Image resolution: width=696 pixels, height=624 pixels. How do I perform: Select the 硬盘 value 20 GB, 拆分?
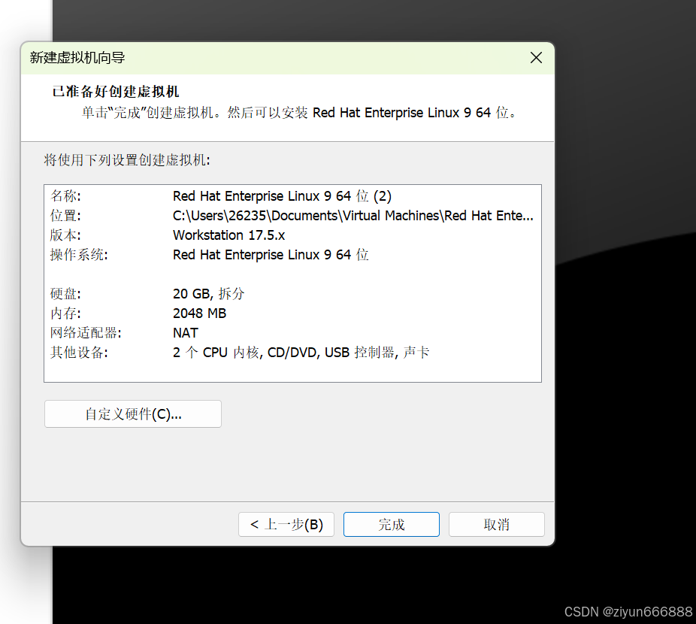[209, 293]
